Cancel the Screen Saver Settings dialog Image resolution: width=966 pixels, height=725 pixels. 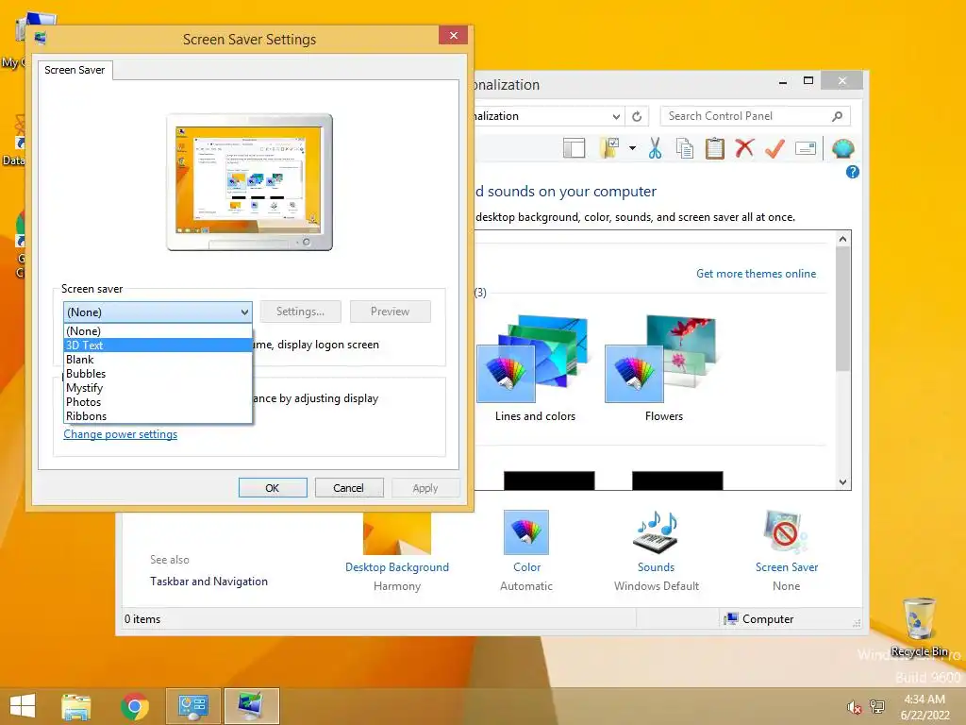tap(349, 488)
